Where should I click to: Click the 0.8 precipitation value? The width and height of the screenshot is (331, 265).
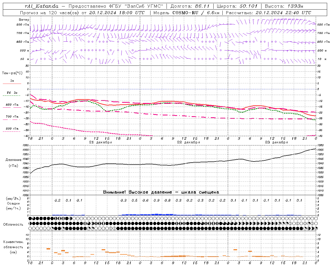point(168,201)
